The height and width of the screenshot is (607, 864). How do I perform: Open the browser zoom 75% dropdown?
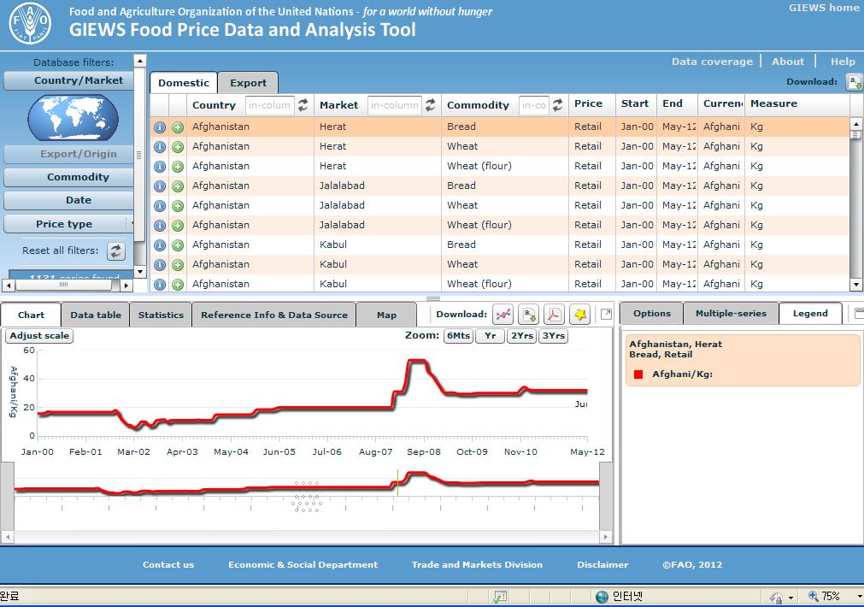859,597
